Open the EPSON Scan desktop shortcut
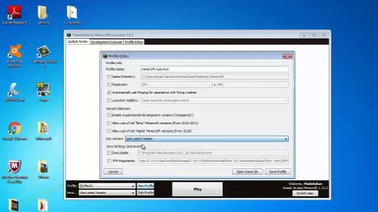Viewport: 378px width, 212px height. 14,92
